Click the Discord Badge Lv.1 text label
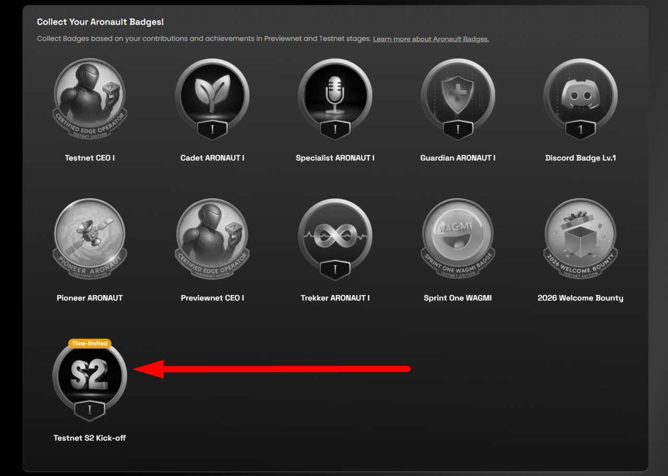This screenshot has height=476, width=668. [580, 158]
